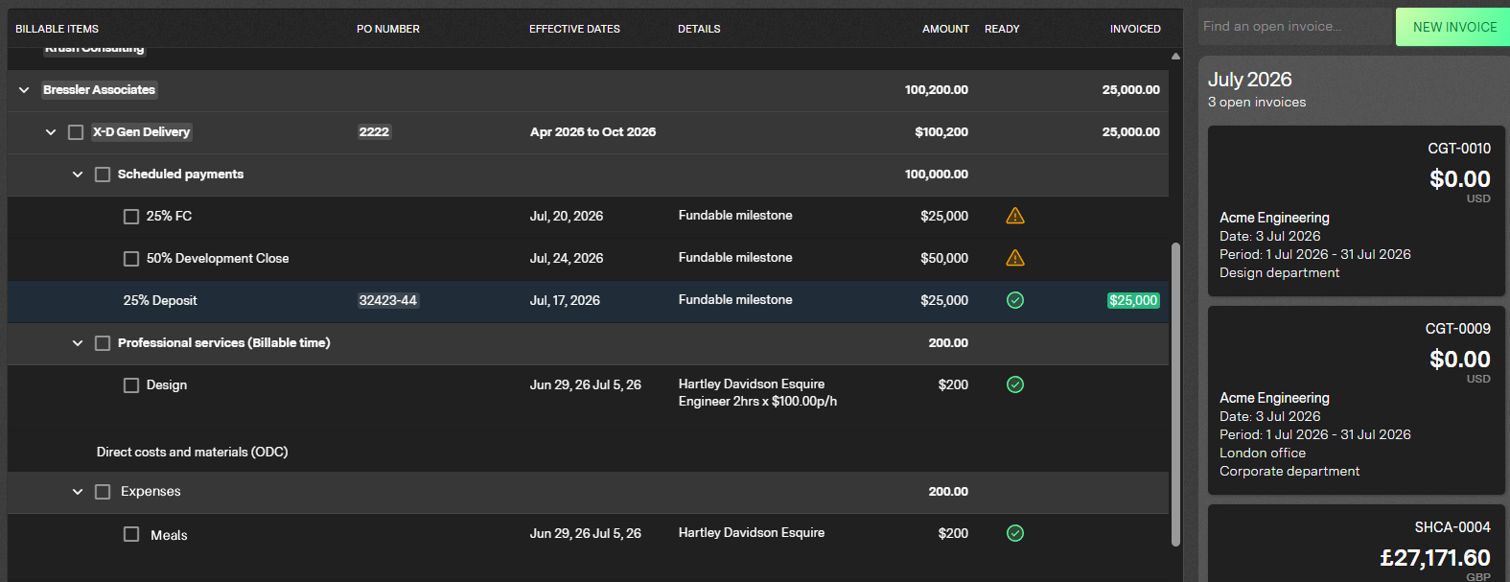Viewport: 1510px width, 582px height.
Task: Open the $25,000 invoiced badge on 25% Deposit
Action: (x=1133, y=300)
